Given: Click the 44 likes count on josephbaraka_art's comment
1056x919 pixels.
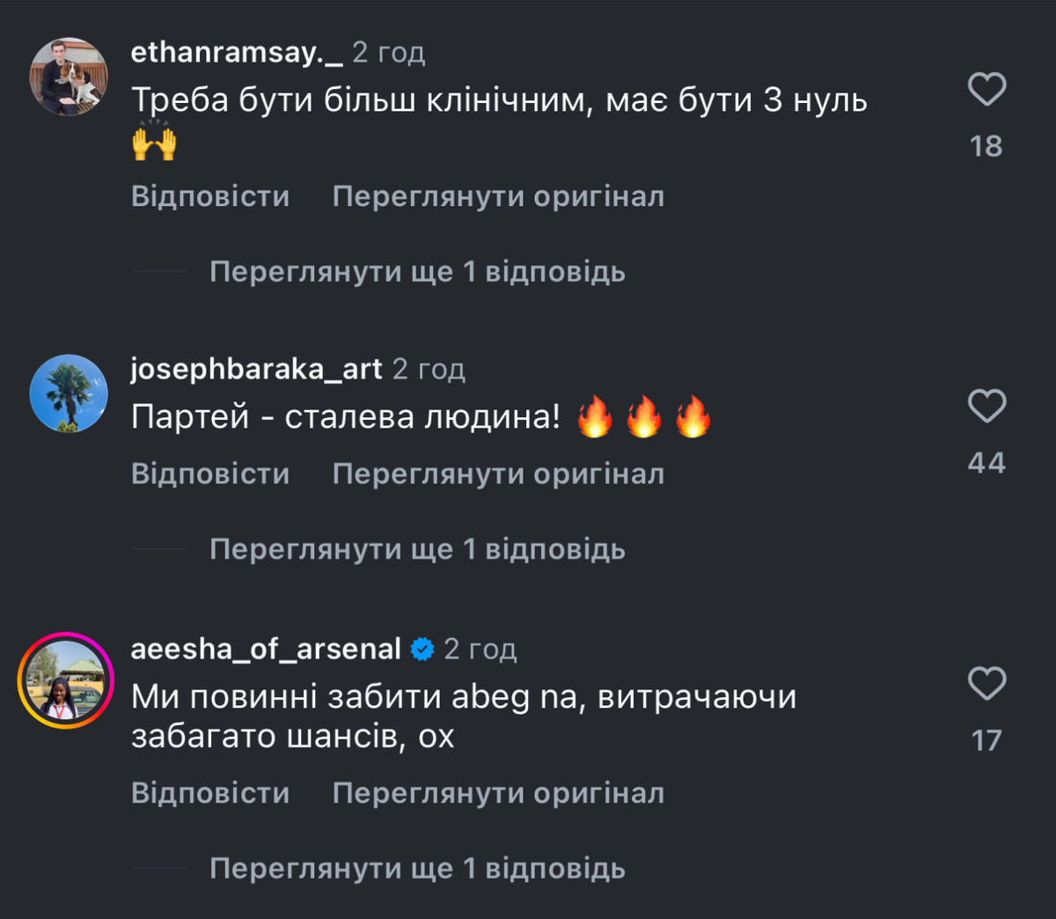Looking at the screenshot, I should [x=986, y=463].
